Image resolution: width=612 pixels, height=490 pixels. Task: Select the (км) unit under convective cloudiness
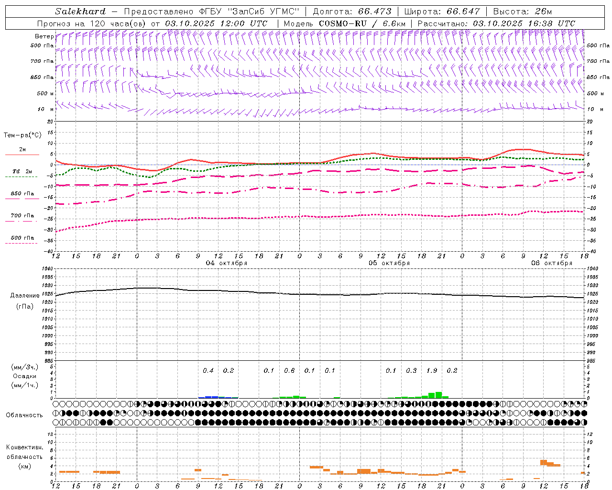pyautogui.click(x=24, y=466)
